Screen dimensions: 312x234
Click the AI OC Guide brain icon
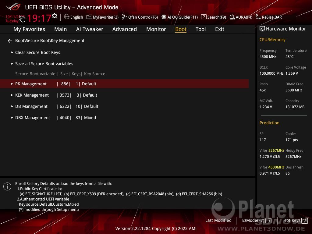tap(164, 17)
